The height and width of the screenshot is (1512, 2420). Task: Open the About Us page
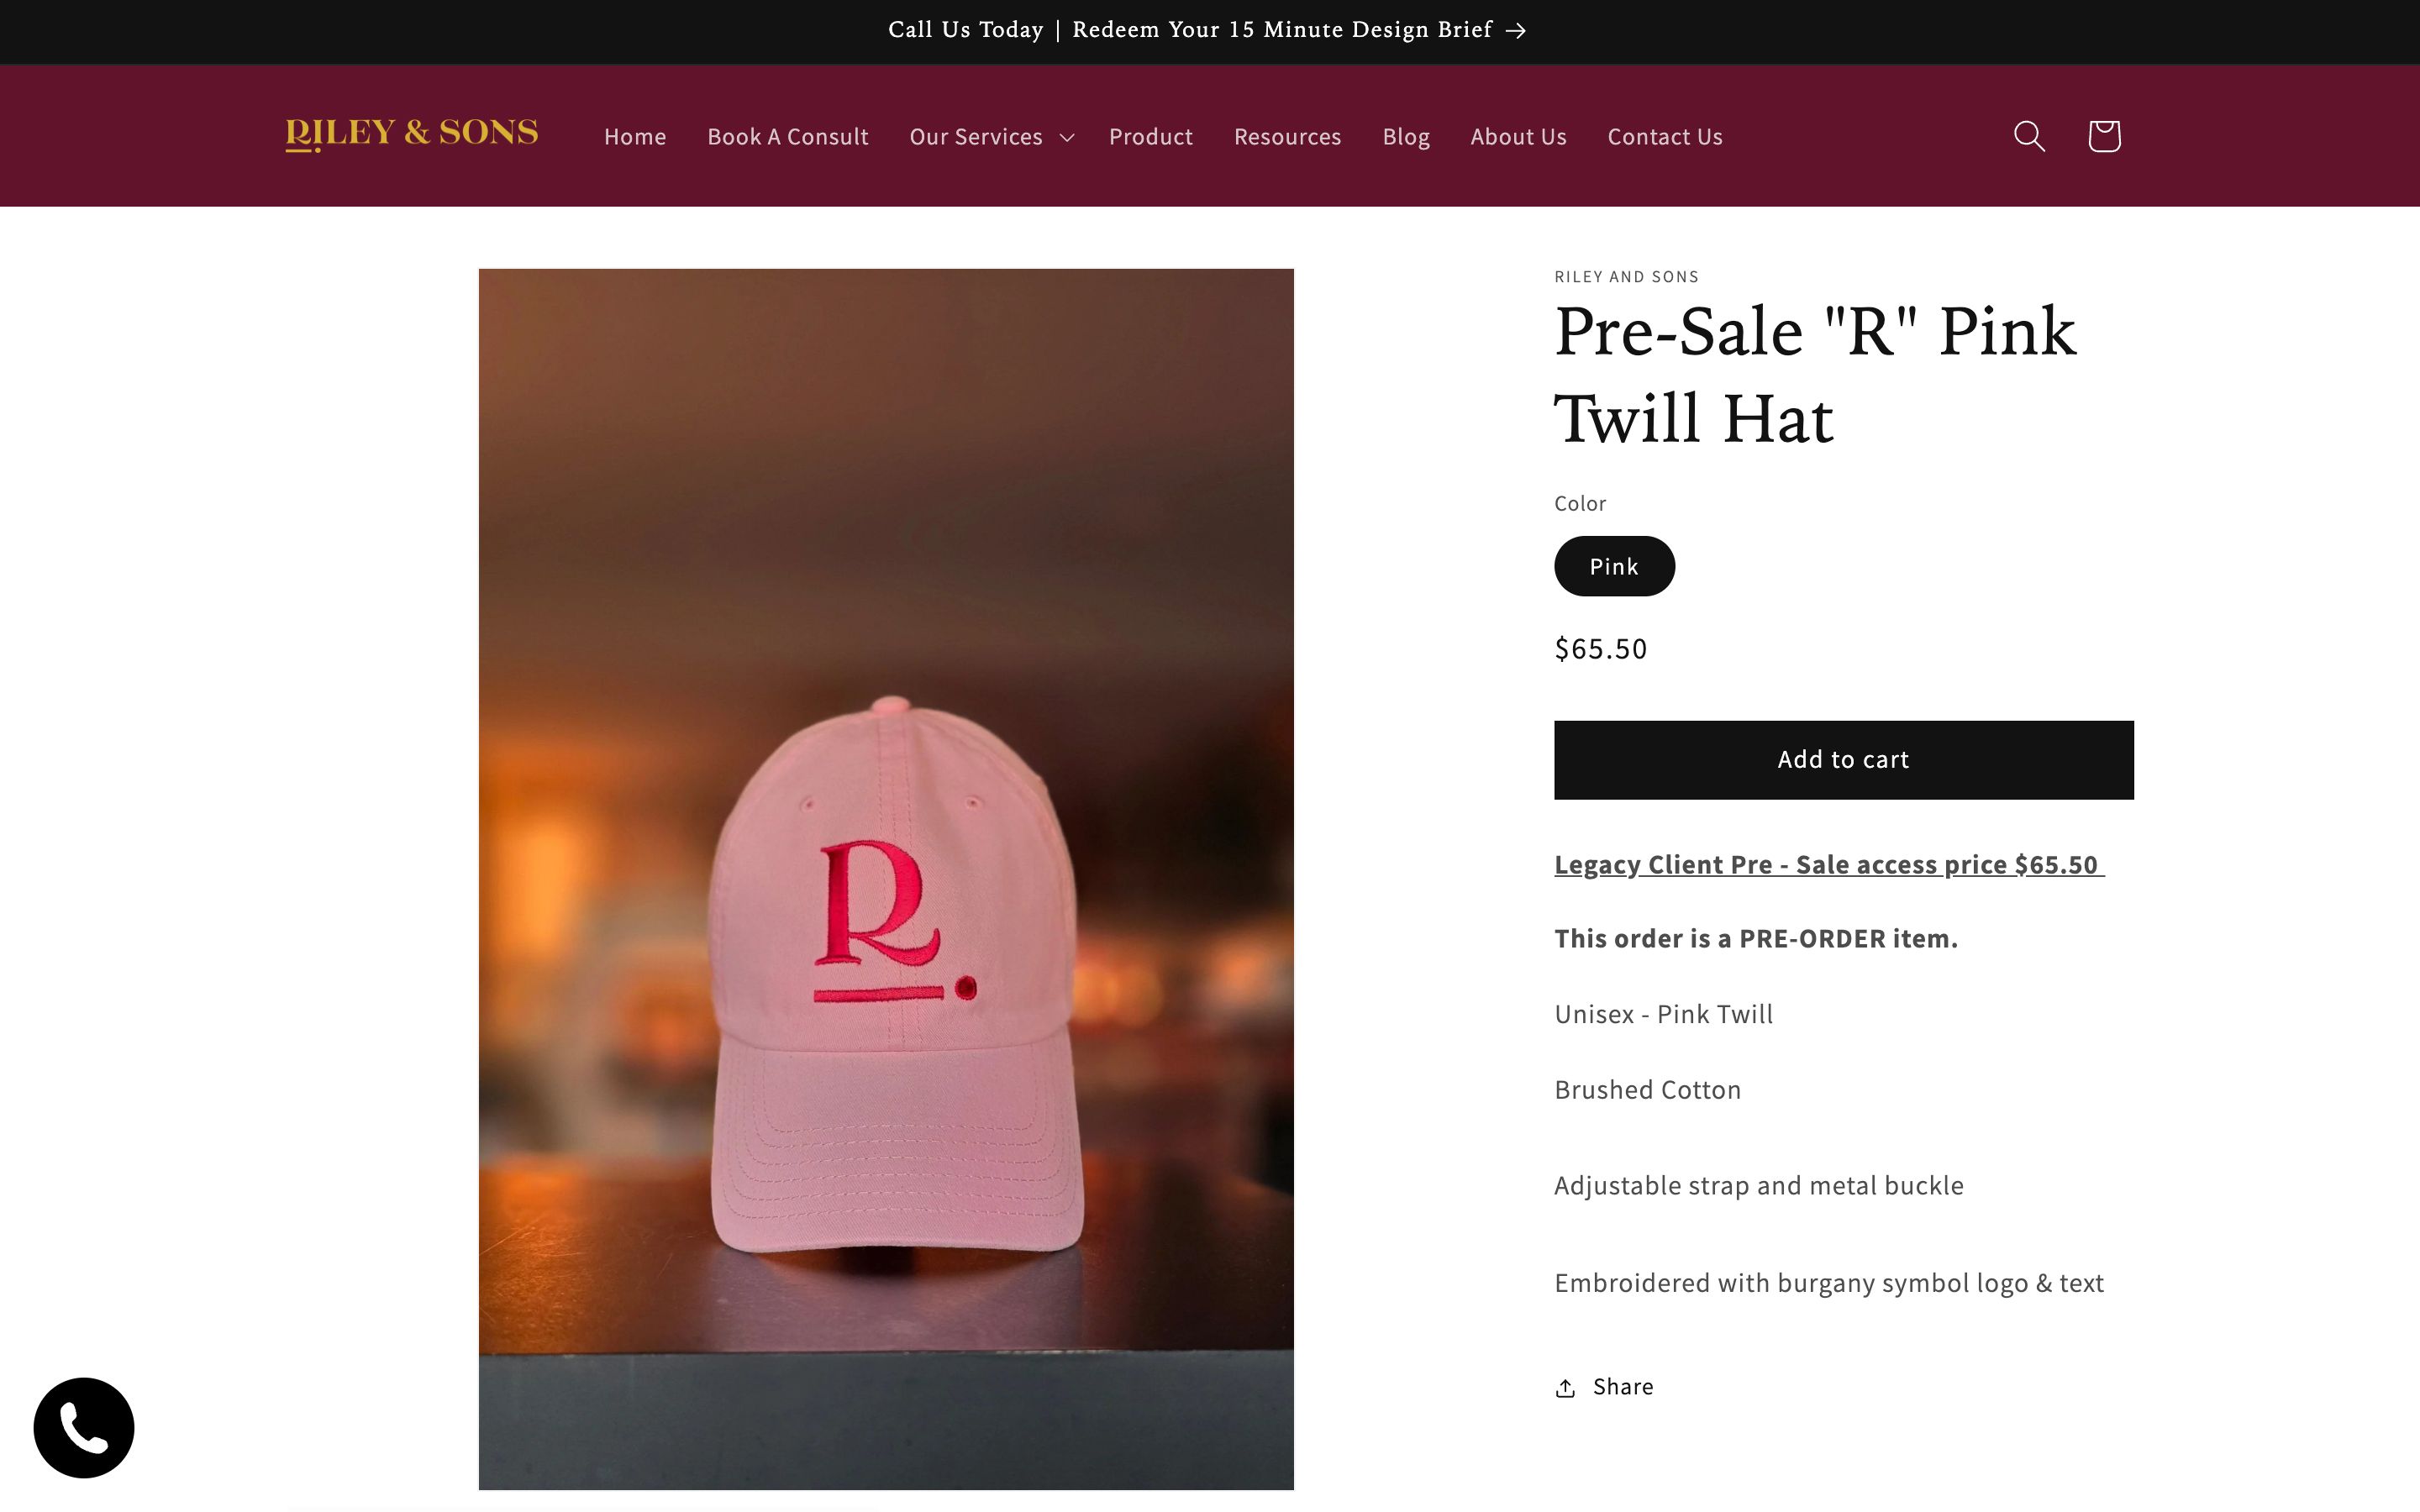pyautogui.click(x=1517, y=137)
